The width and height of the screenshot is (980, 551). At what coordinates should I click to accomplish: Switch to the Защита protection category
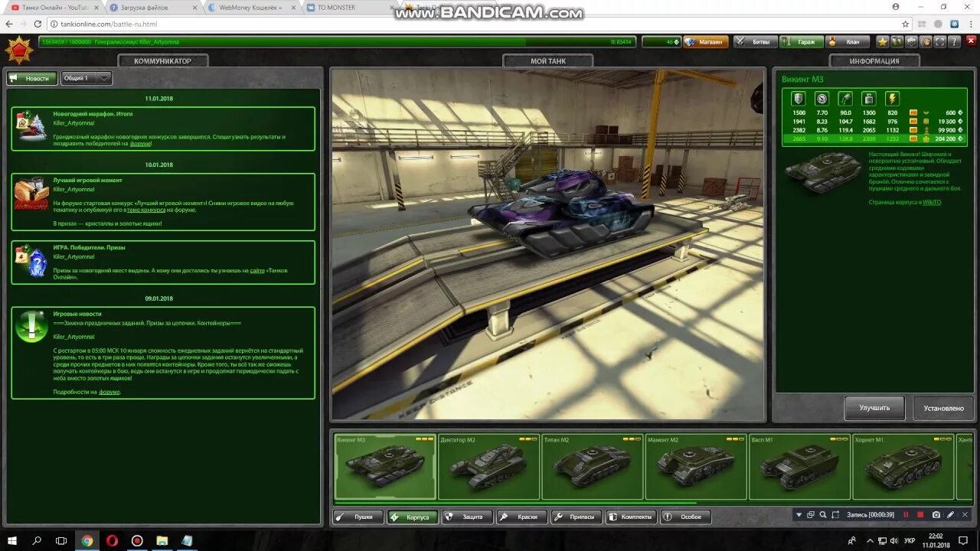coord(467,517)
